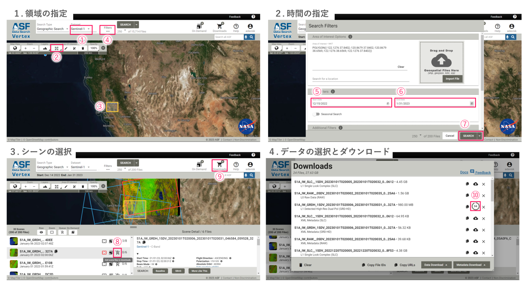Screen dimensions: 528x284
Task: Click the Import File button
Action: [452, 79]
